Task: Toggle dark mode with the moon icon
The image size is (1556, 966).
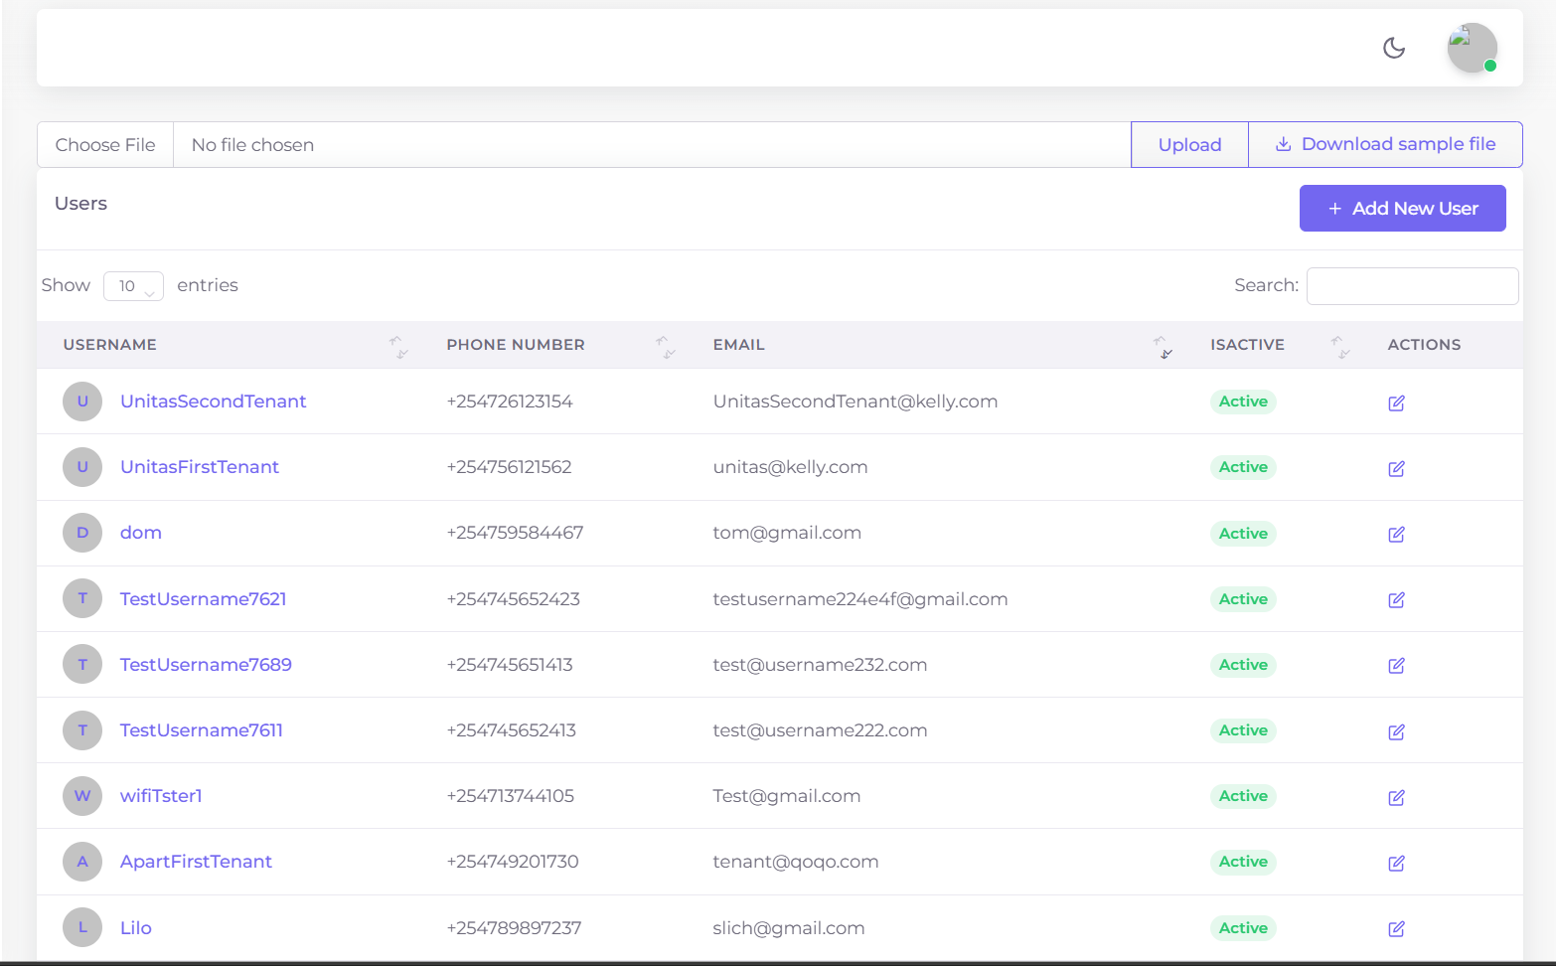Action: pyautogui.click(x=1393, y=48)
